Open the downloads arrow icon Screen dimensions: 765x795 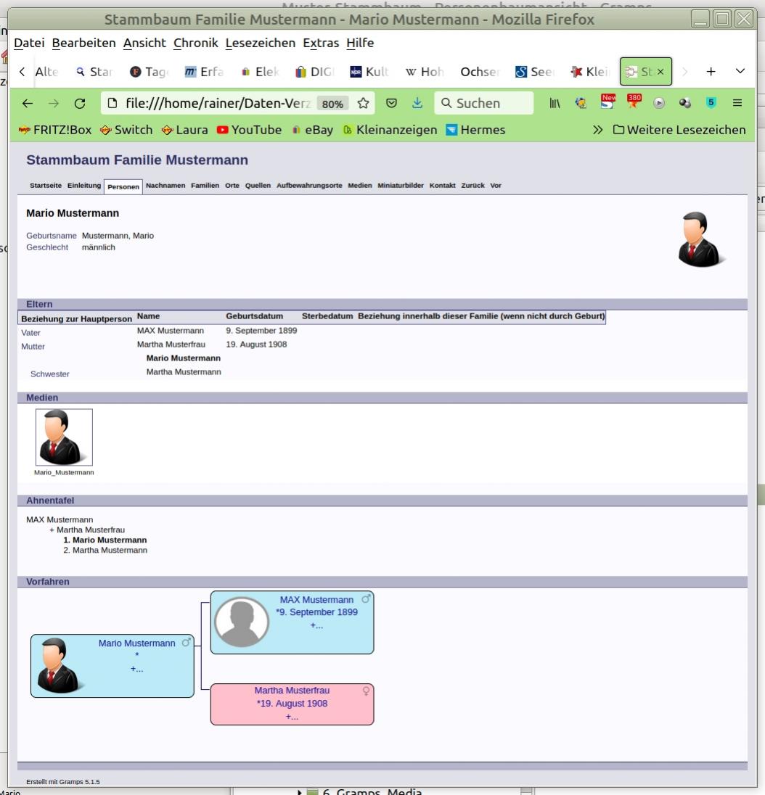pos(417,104)
